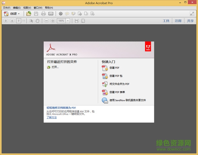Click the sticky note comment icon
Image resolution: width=198 pixels, height=155 pixels.
(67, 14)
